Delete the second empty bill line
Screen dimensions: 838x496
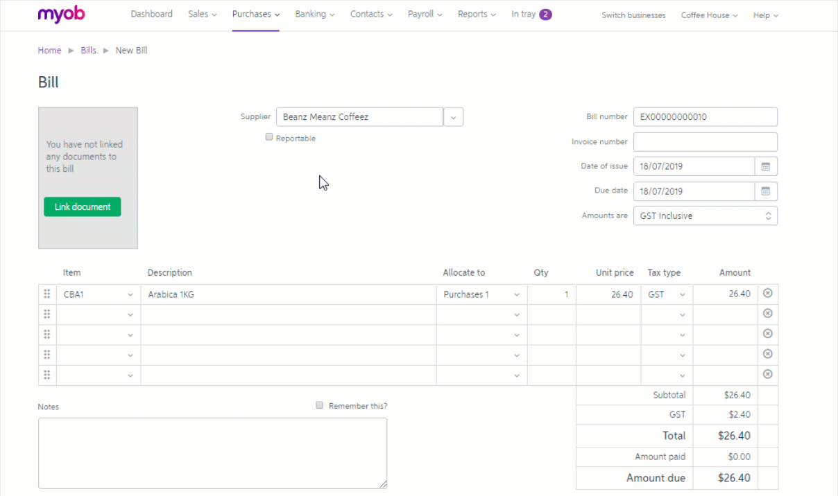pyautogui.click(x=767, y=334)
